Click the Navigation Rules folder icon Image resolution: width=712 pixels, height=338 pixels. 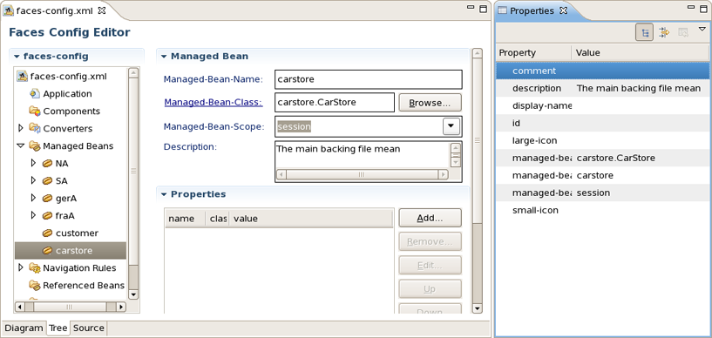pos(35,268)
